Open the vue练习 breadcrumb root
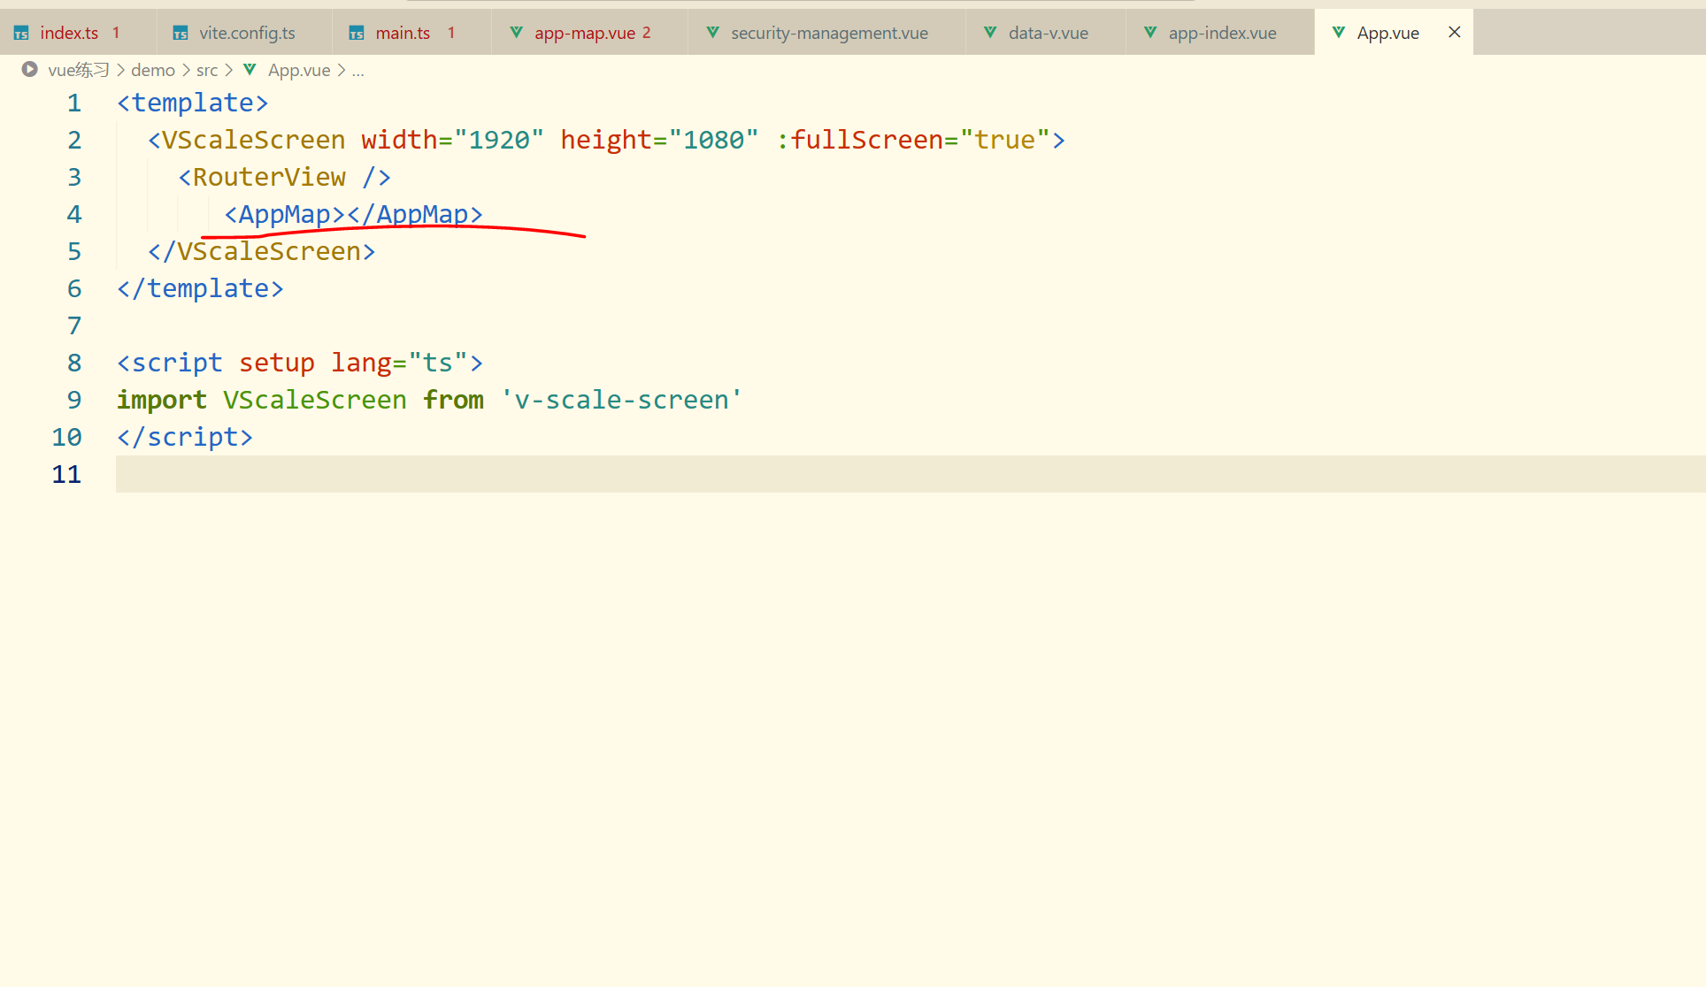This screenshot has width=1706, height=987. (78, 70)
